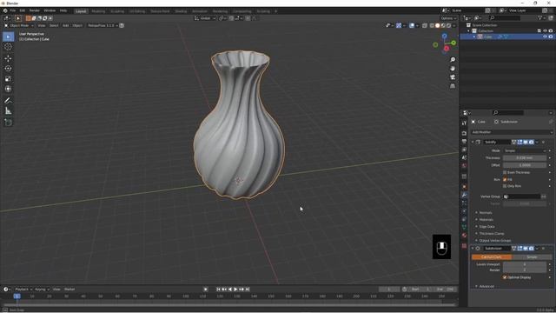Hide the Collection via its eye icon
This screenshot has width=556, height=313.
pos(545,31)
